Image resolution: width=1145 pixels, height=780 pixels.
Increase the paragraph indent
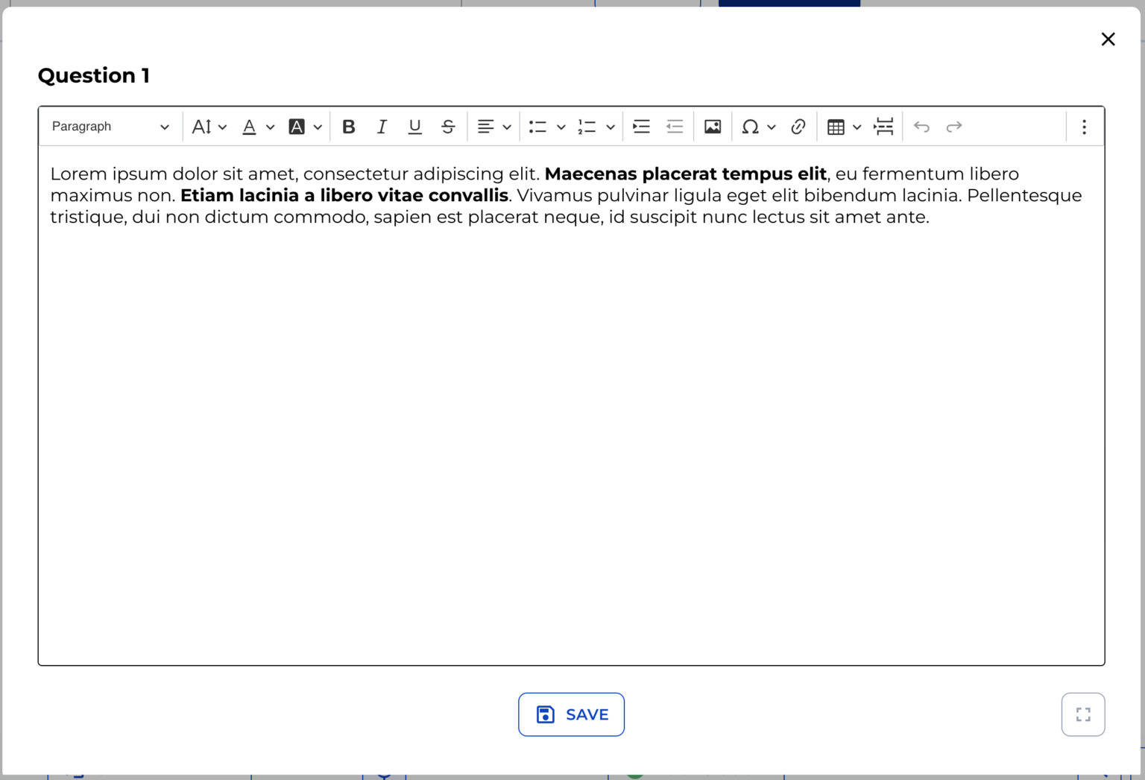click(641, 127)
